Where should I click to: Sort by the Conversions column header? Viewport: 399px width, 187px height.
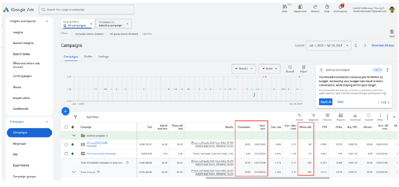coord(244,127)
